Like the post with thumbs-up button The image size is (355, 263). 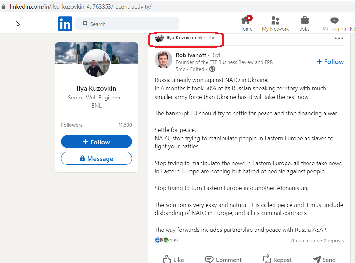tap(173, 259)
